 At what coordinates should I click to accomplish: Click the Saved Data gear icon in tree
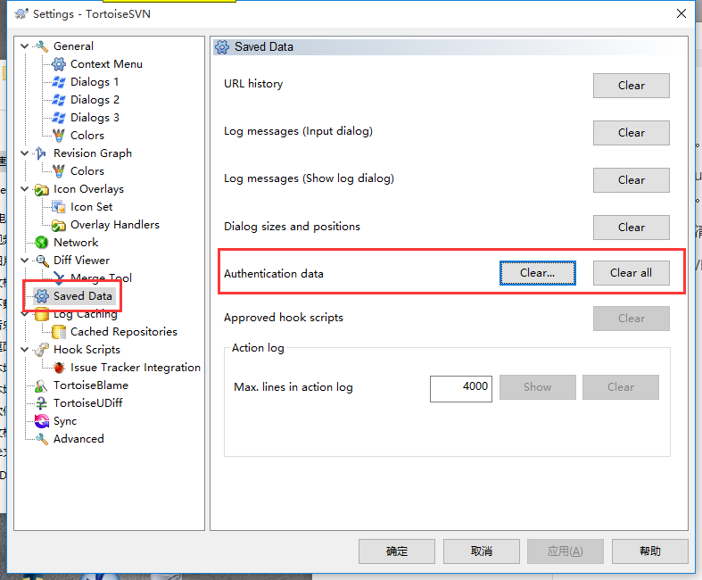[x=42, y=296]
